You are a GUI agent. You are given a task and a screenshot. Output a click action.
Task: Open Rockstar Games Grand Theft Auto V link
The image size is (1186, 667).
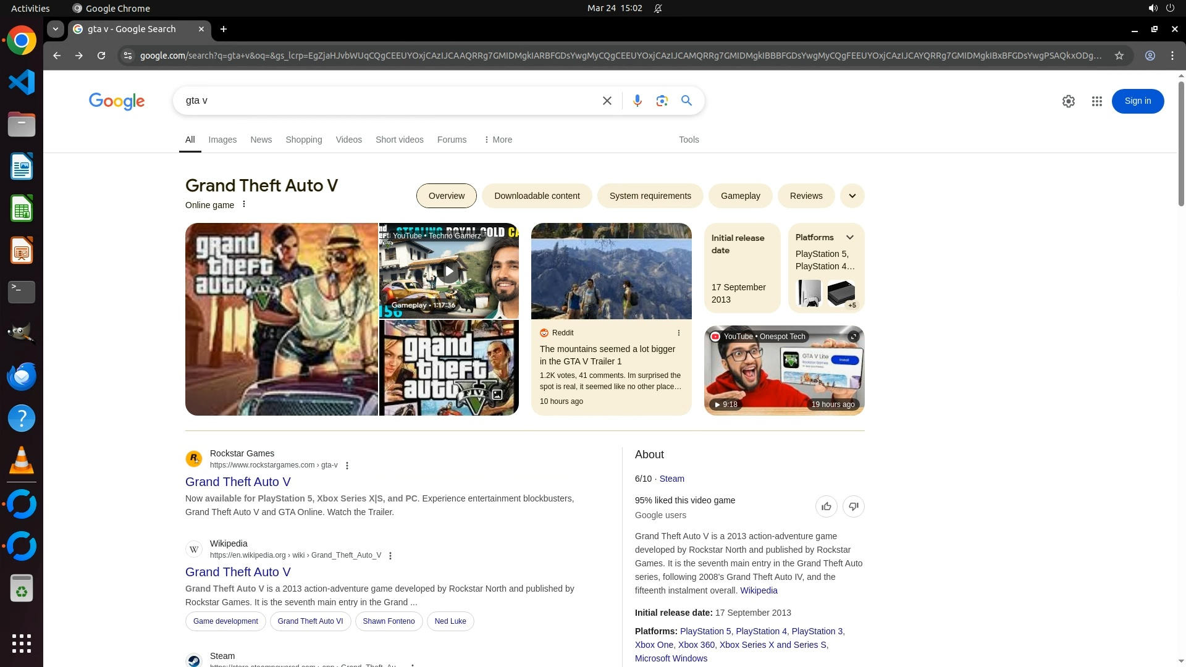238,482
